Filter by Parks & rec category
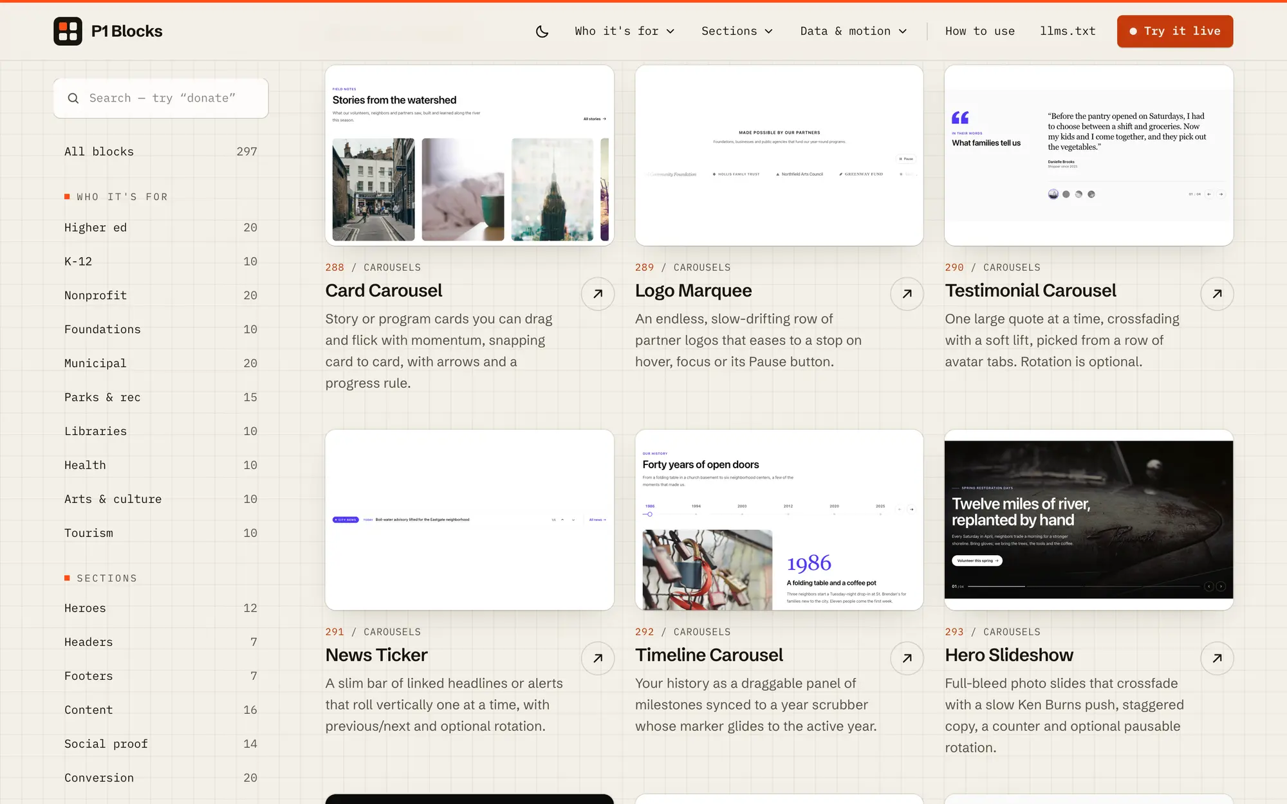Screen dimensions: 1287x804 [161, 397]
